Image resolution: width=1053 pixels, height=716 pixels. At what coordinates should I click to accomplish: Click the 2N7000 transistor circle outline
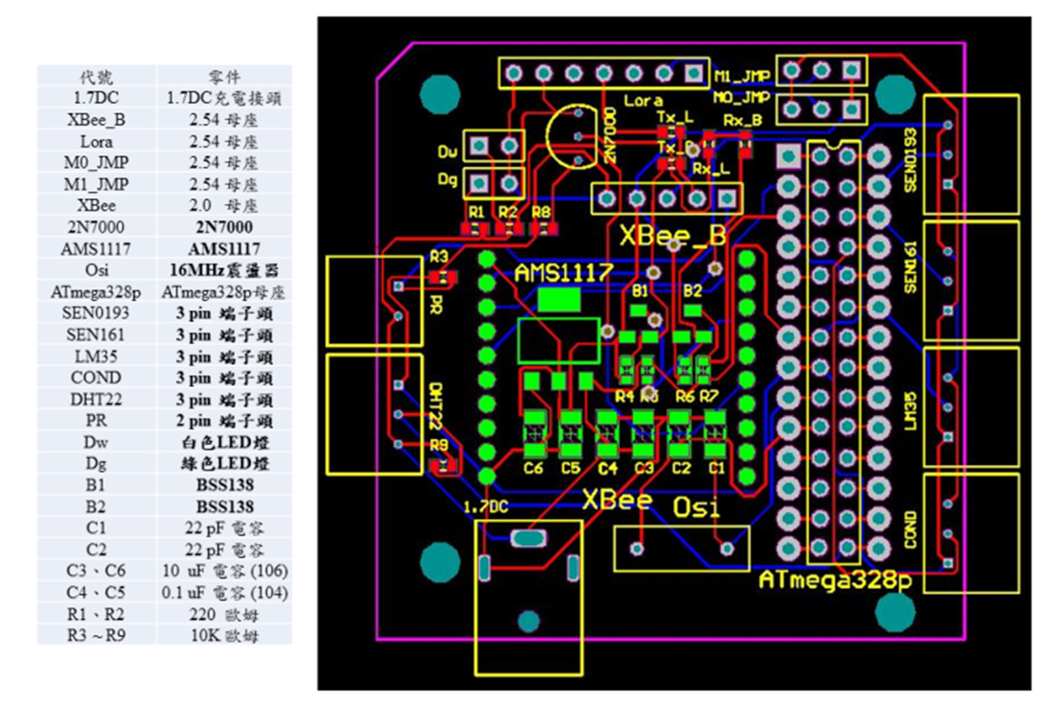click(571, 137)
